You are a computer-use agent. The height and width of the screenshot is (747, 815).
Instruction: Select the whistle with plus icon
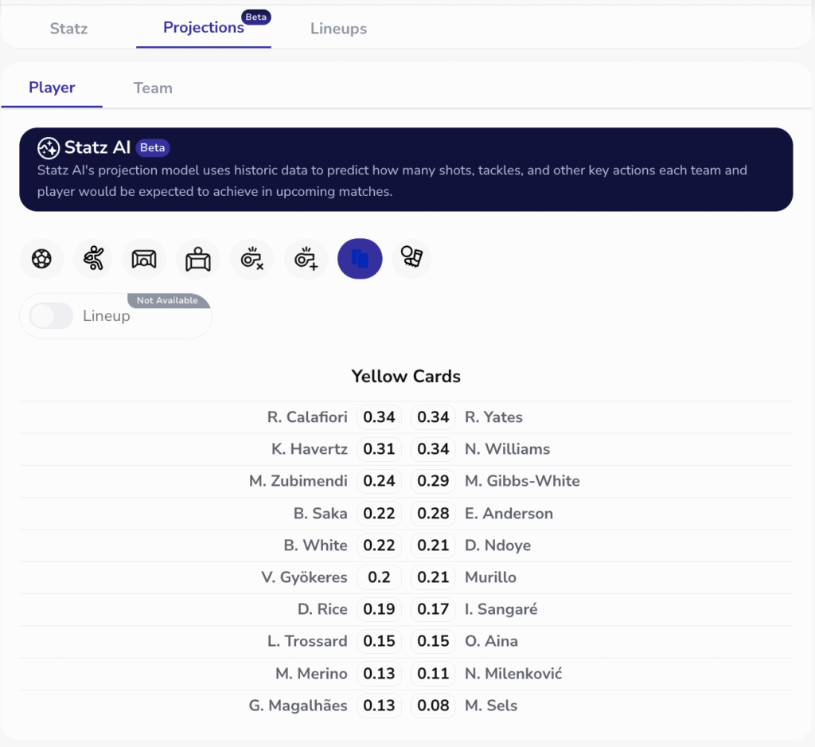click(306, 260)
